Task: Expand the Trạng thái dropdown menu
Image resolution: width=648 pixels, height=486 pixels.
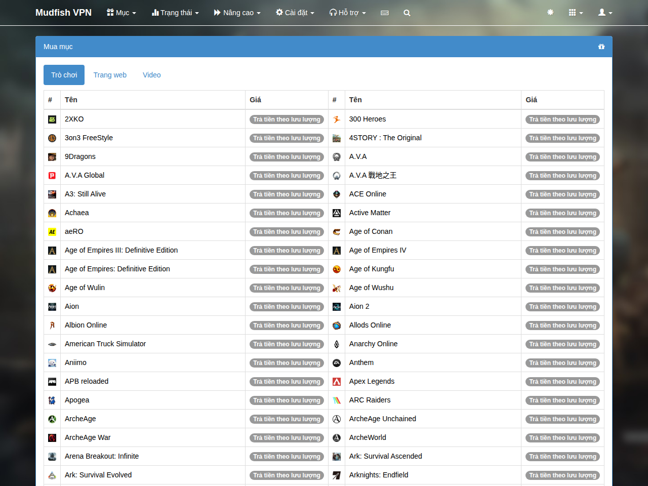Action: (175, 13)
